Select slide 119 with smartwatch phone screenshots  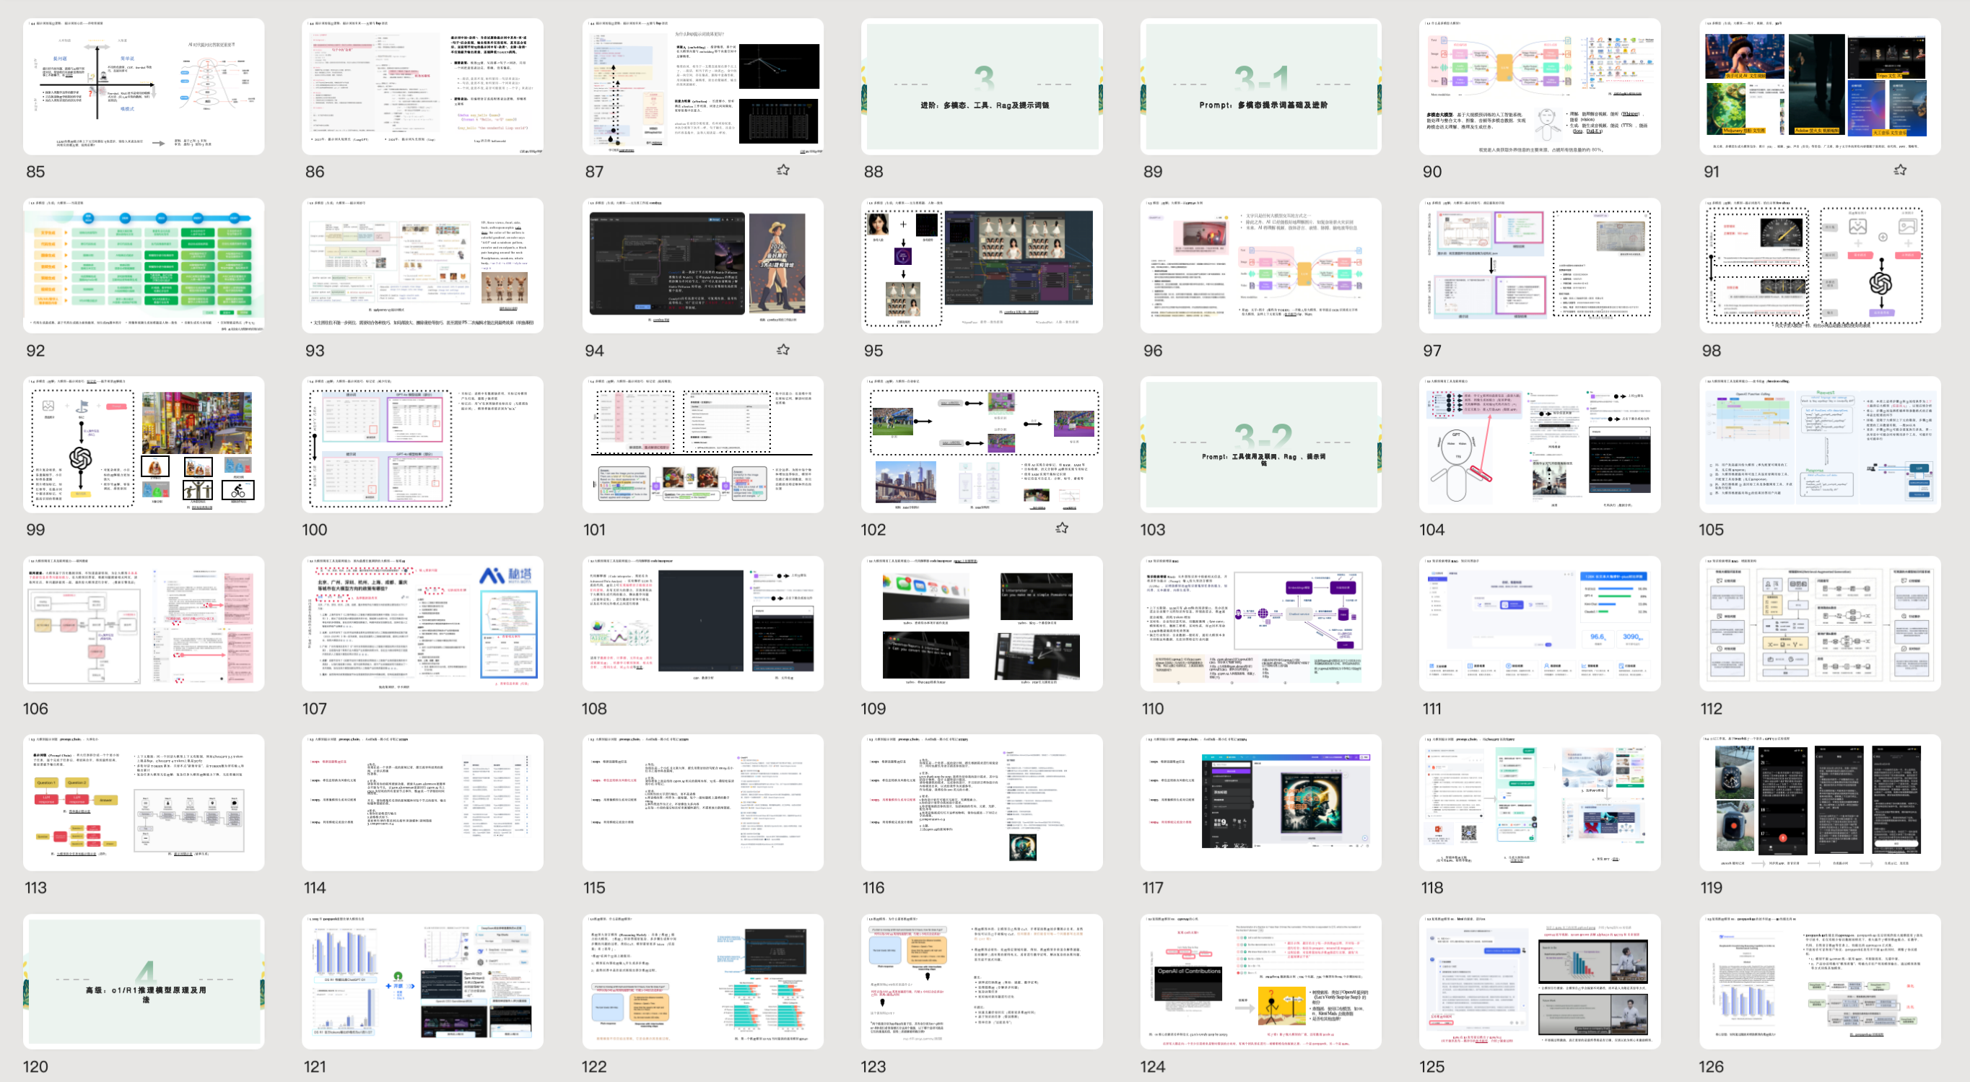click(1819, 802)
